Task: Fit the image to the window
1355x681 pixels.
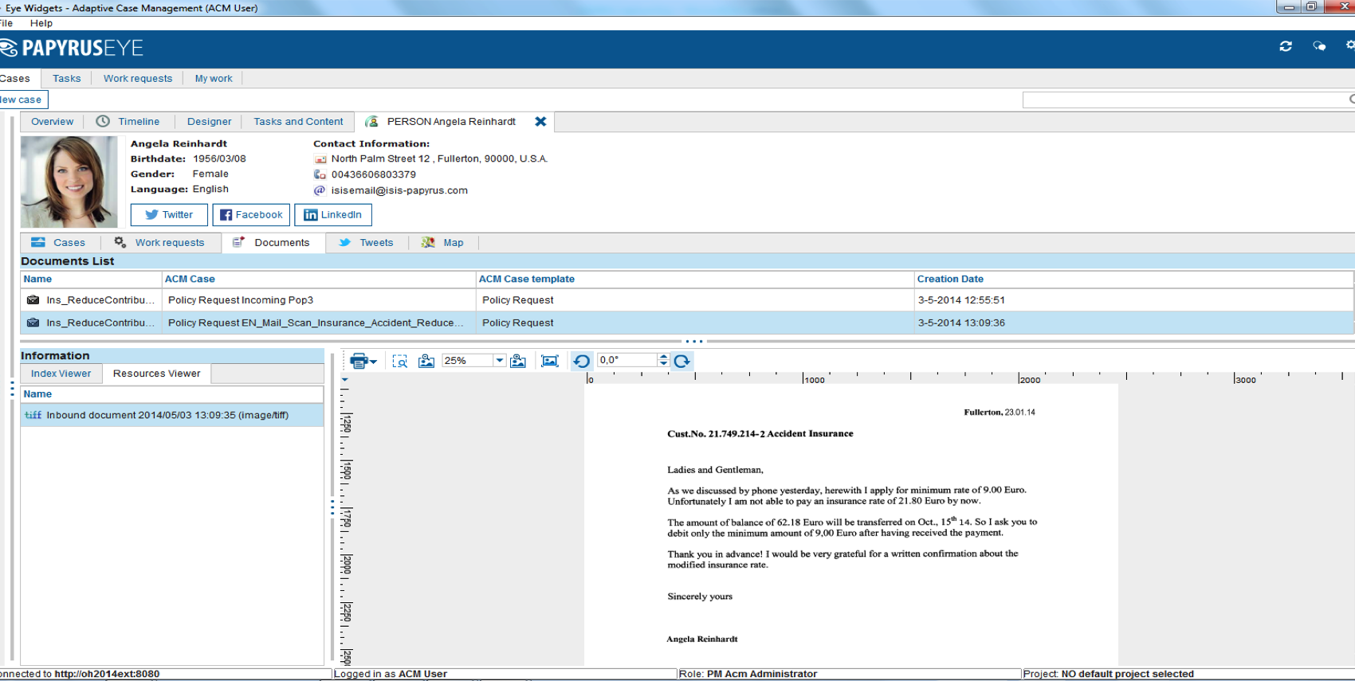Action: point(550,361)
